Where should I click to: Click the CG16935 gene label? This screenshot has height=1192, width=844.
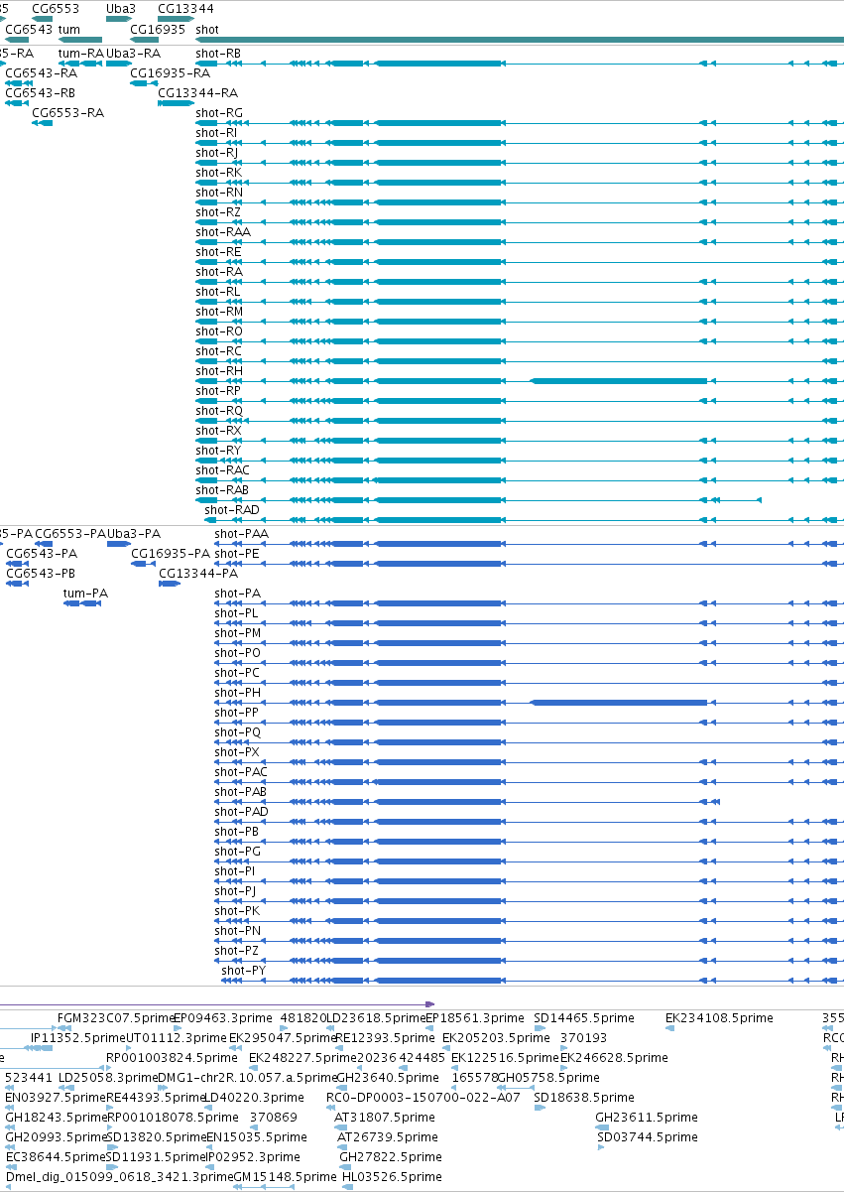[158, 29]
